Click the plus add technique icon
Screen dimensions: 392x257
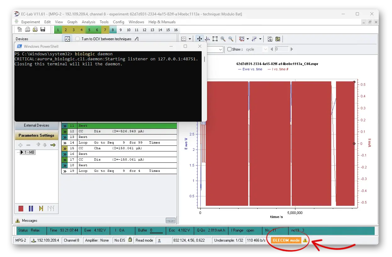click(20, 145)
